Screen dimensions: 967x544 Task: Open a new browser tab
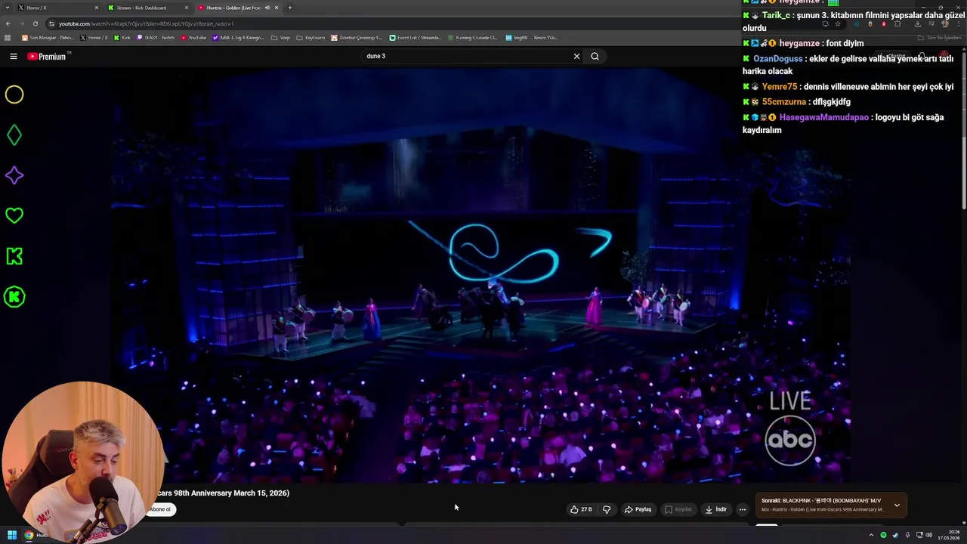click(289, 8)
